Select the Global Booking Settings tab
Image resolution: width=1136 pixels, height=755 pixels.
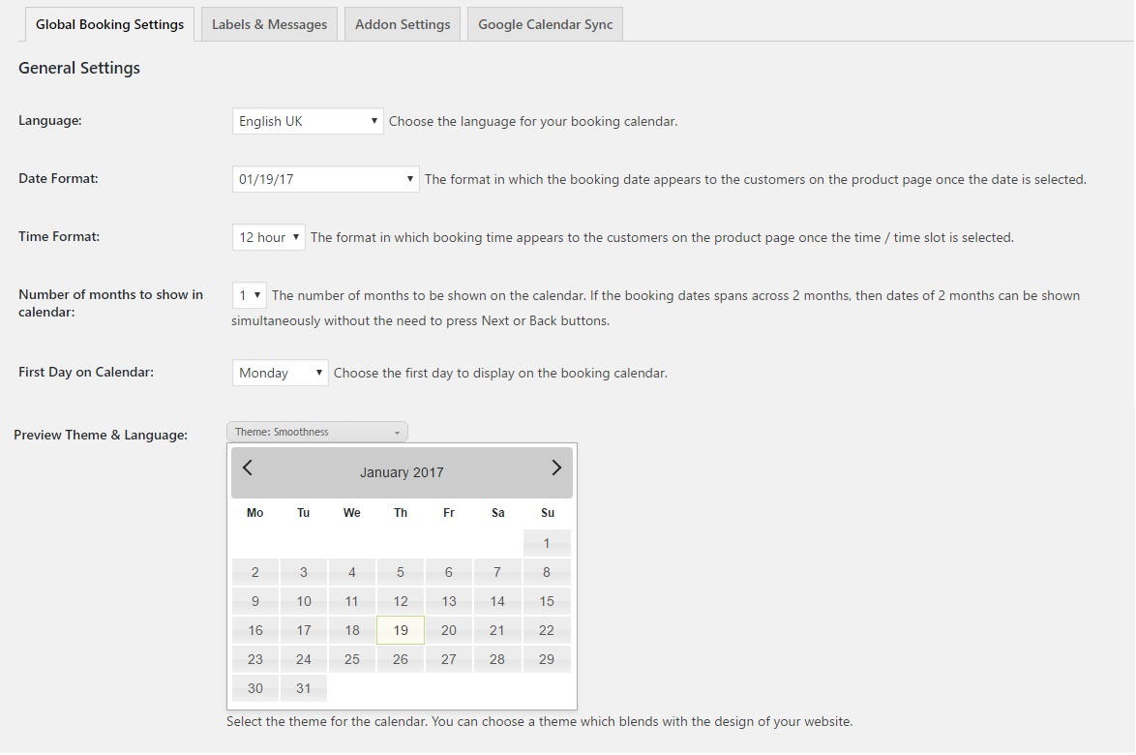pyautogui.click(x=108, y=24)
